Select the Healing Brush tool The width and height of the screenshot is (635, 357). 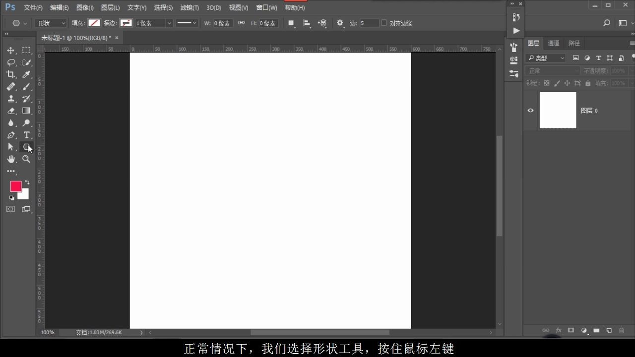(10, 87)
